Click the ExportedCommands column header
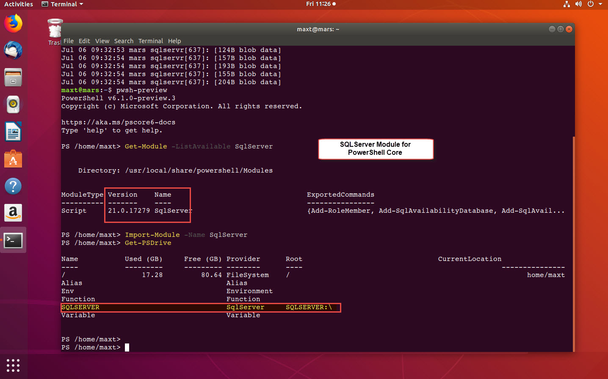Screen dimensions: 608x379 tap(340, 195)
